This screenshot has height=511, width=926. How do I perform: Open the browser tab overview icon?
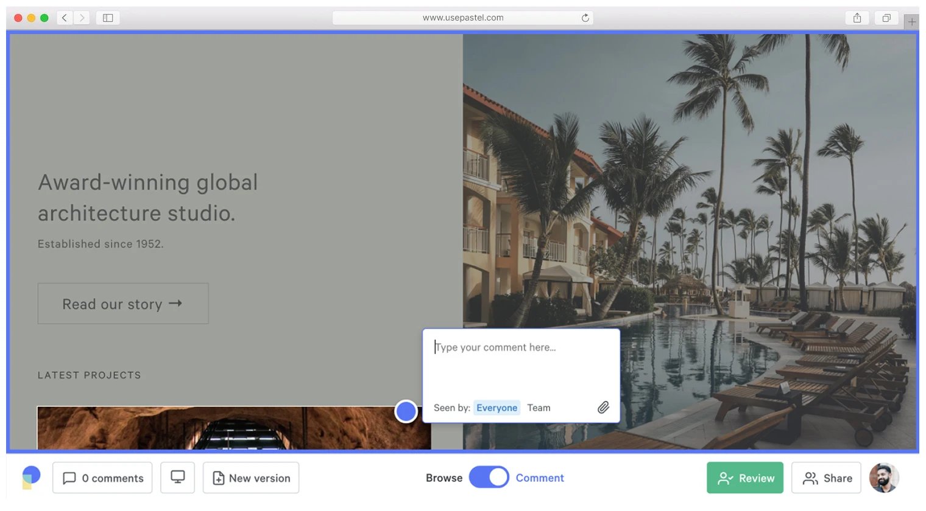(x=886, y=18)
